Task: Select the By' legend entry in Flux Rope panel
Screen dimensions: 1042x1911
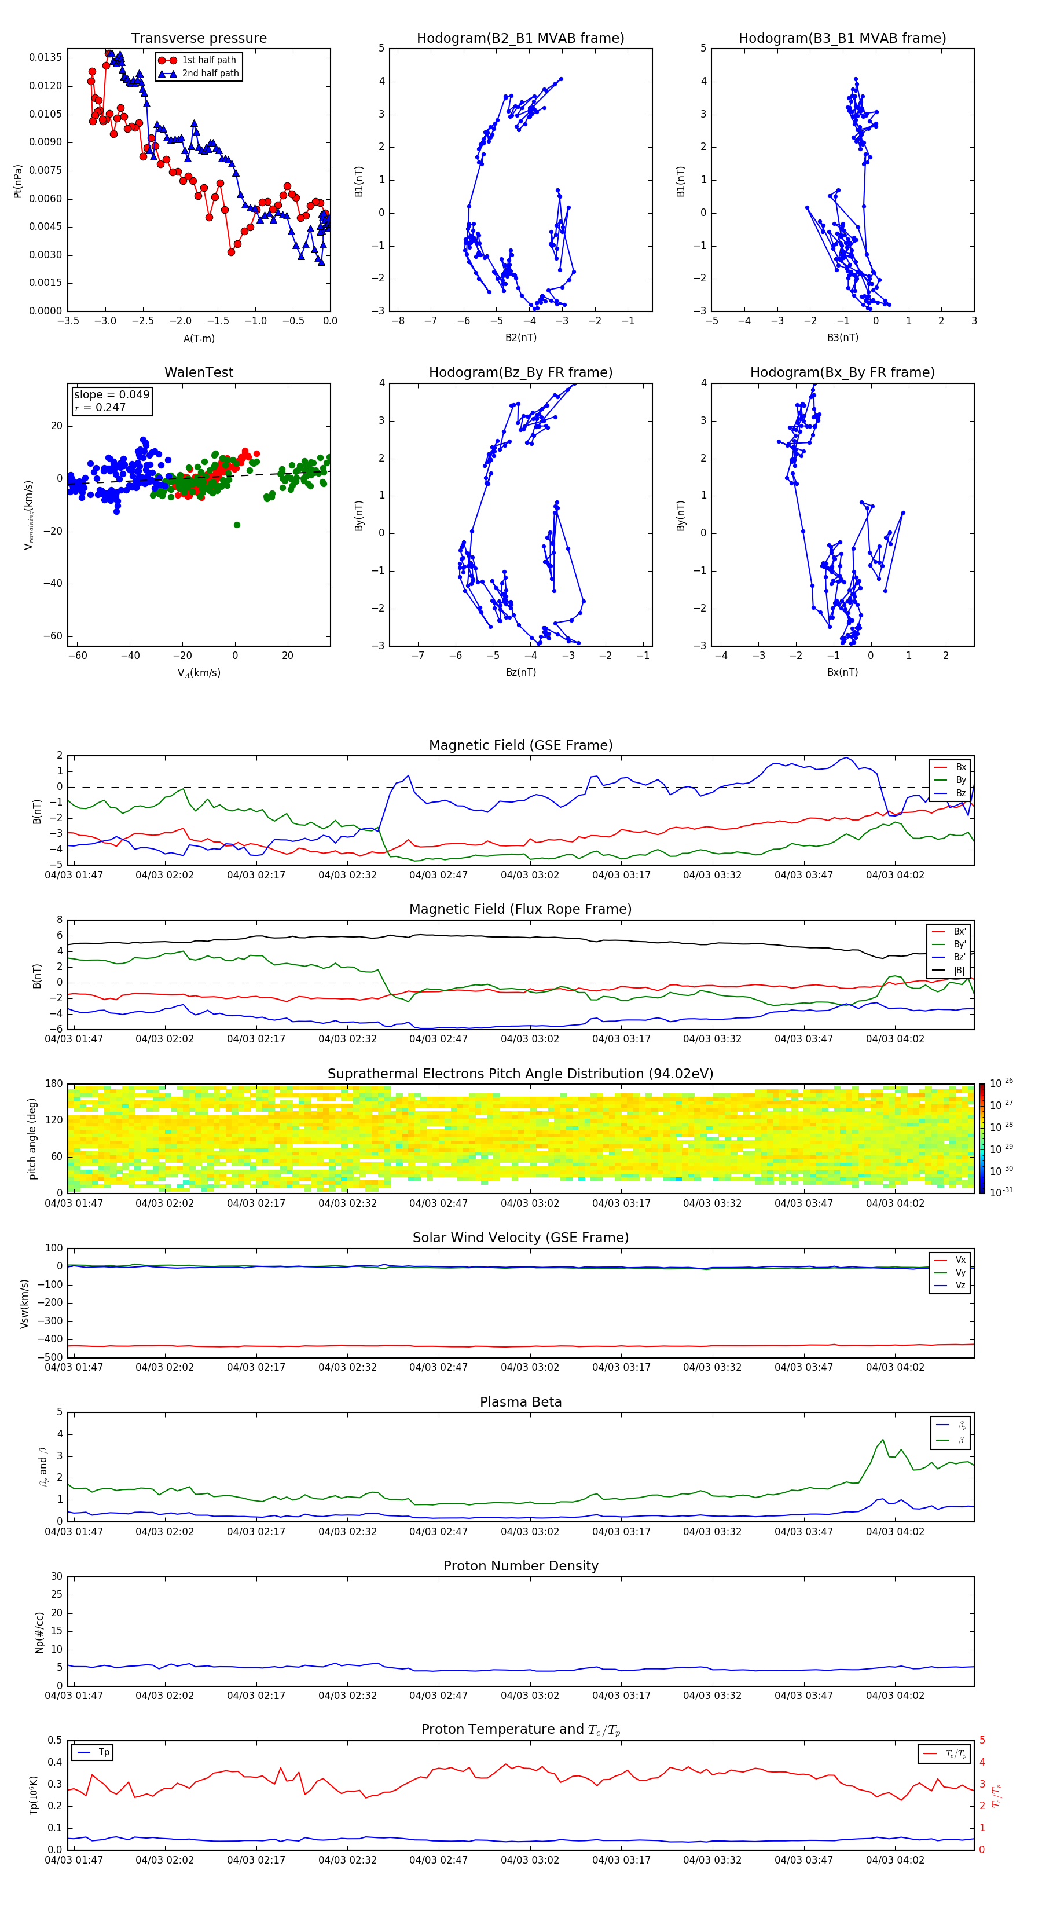Action: 949,944
